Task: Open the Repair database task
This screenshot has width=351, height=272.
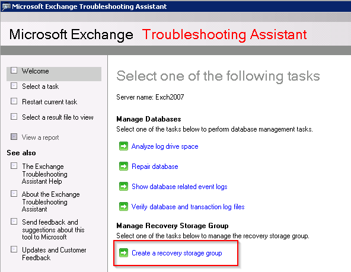Action: pos(155,167)
